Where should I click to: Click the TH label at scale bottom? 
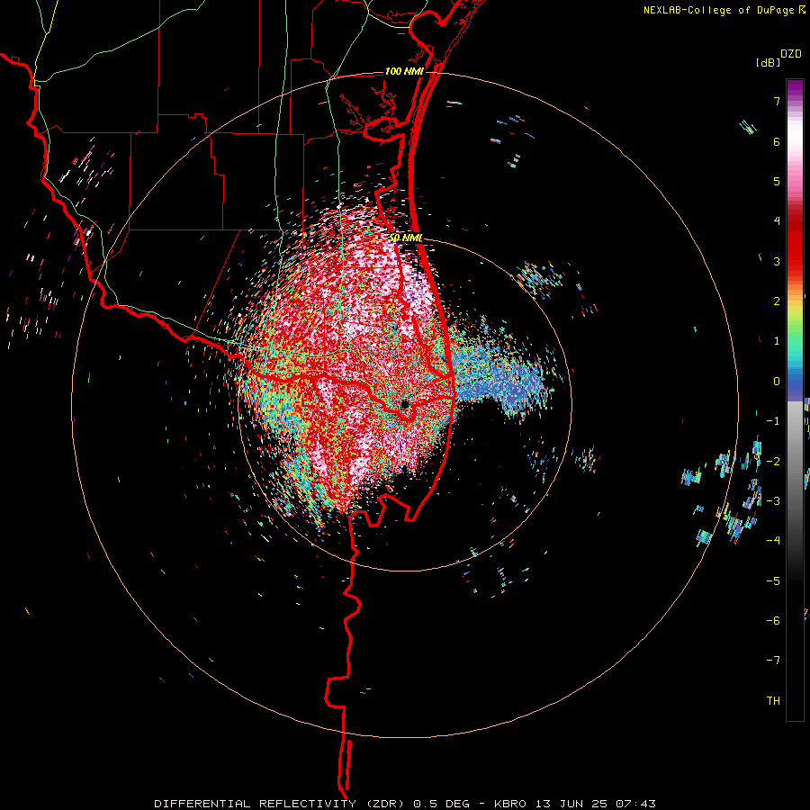[773, 701]
